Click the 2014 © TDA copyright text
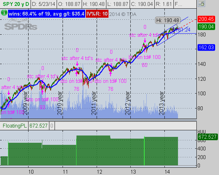This screenshot has height=175, width=219. (123, 14)
